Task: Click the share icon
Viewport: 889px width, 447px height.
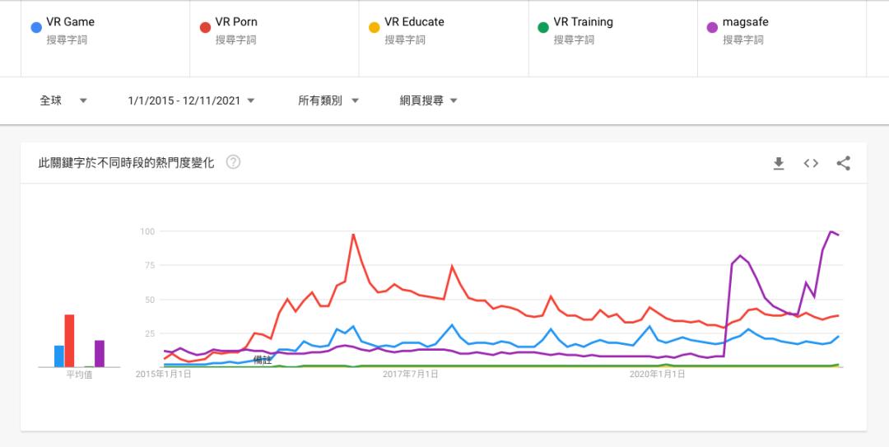Action: click(x=843, y=163)
